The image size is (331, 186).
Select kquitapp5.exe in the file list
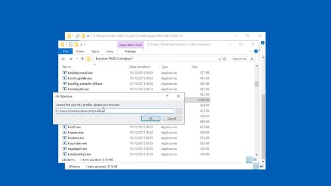78,149
